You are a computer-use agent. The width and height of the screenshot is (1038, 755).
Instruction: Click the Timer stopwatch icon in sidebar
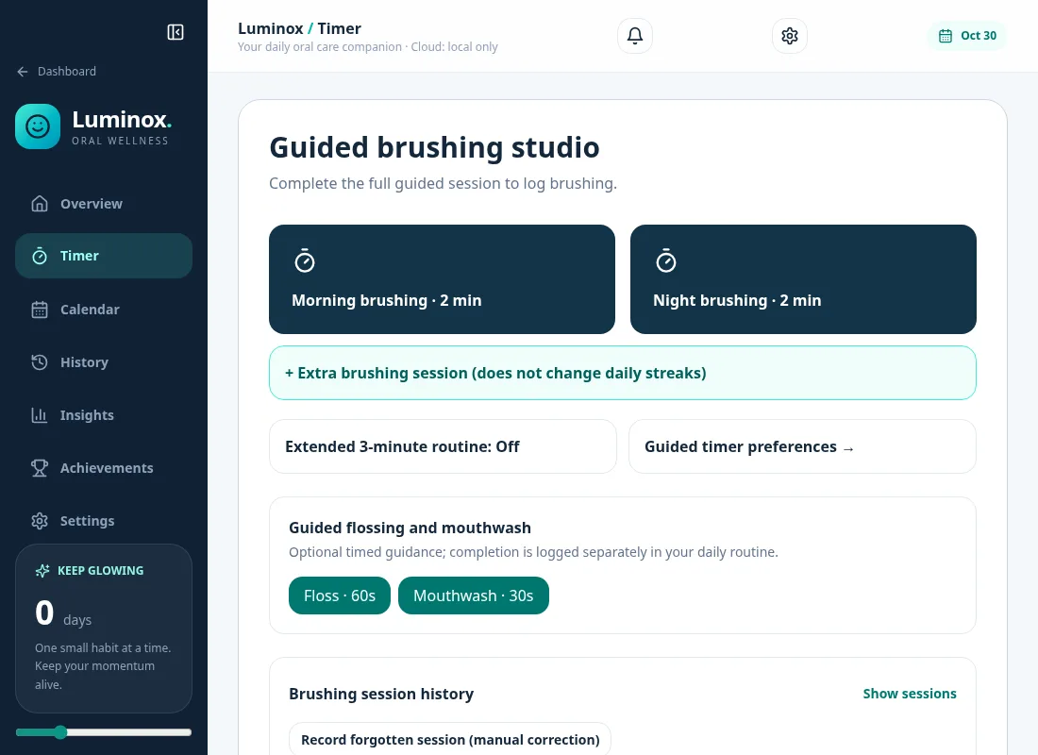point(40,256)
